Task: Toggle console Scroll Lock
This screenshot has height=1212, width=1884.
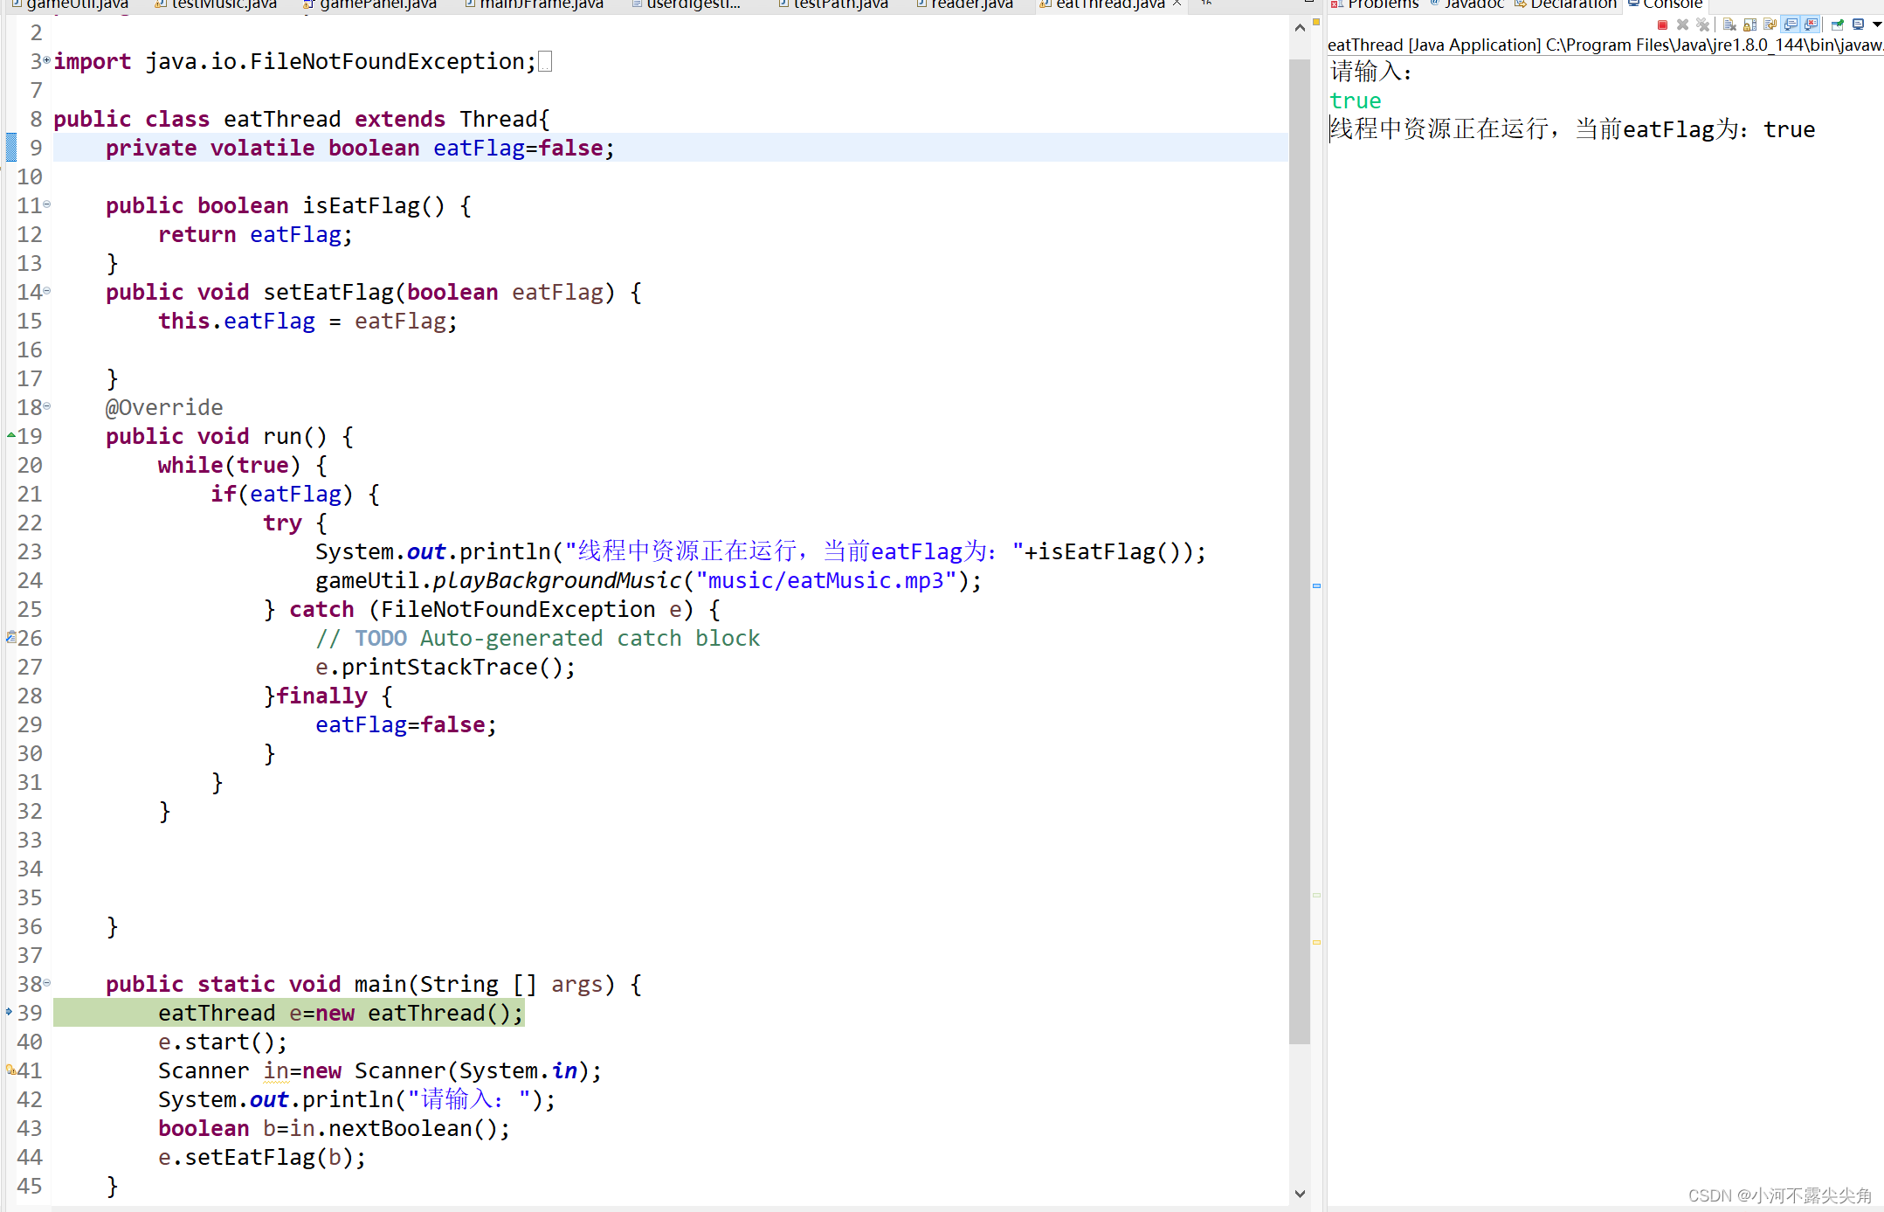Action: 1749,24
